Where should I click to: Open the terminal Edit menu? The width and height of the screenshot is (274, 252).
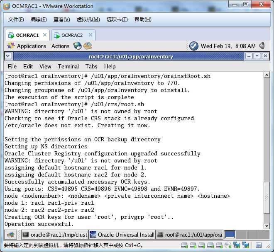[28, 66]
